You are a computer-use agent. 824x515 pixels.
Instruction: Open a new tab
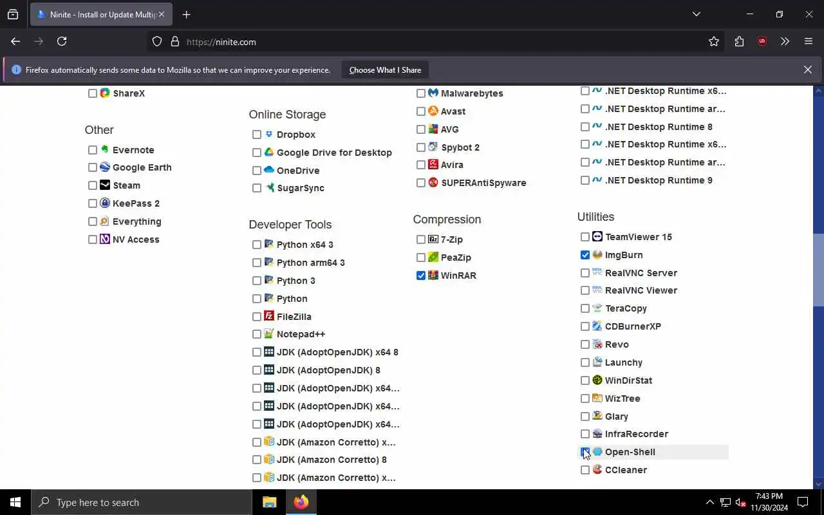[186, 14]
